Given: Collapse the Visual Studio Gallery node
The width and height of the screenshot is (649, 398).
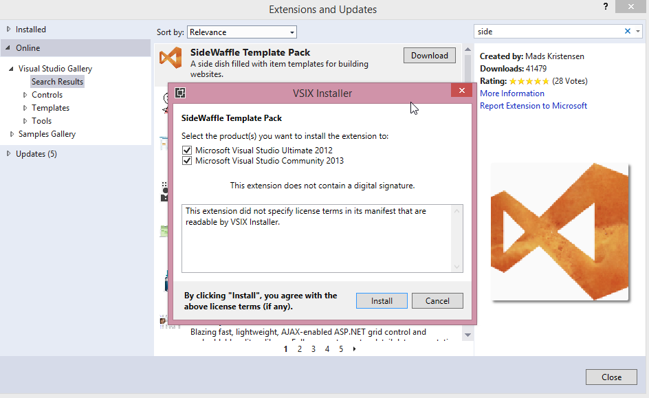Looking at the screenshot, I should 11,69.
